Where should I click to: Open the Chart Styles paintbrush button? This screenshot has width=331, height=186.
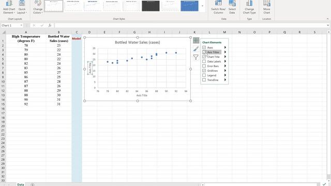(x=196, y=49)
